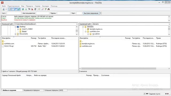Click local tree scroll up arrow
Screen dimensions: 171x96
pos(77,27)
